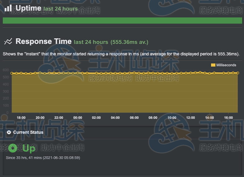Screen dimensions: 244x177
Task: Click the Response Time line graph icon
Action: coord(8,41)
